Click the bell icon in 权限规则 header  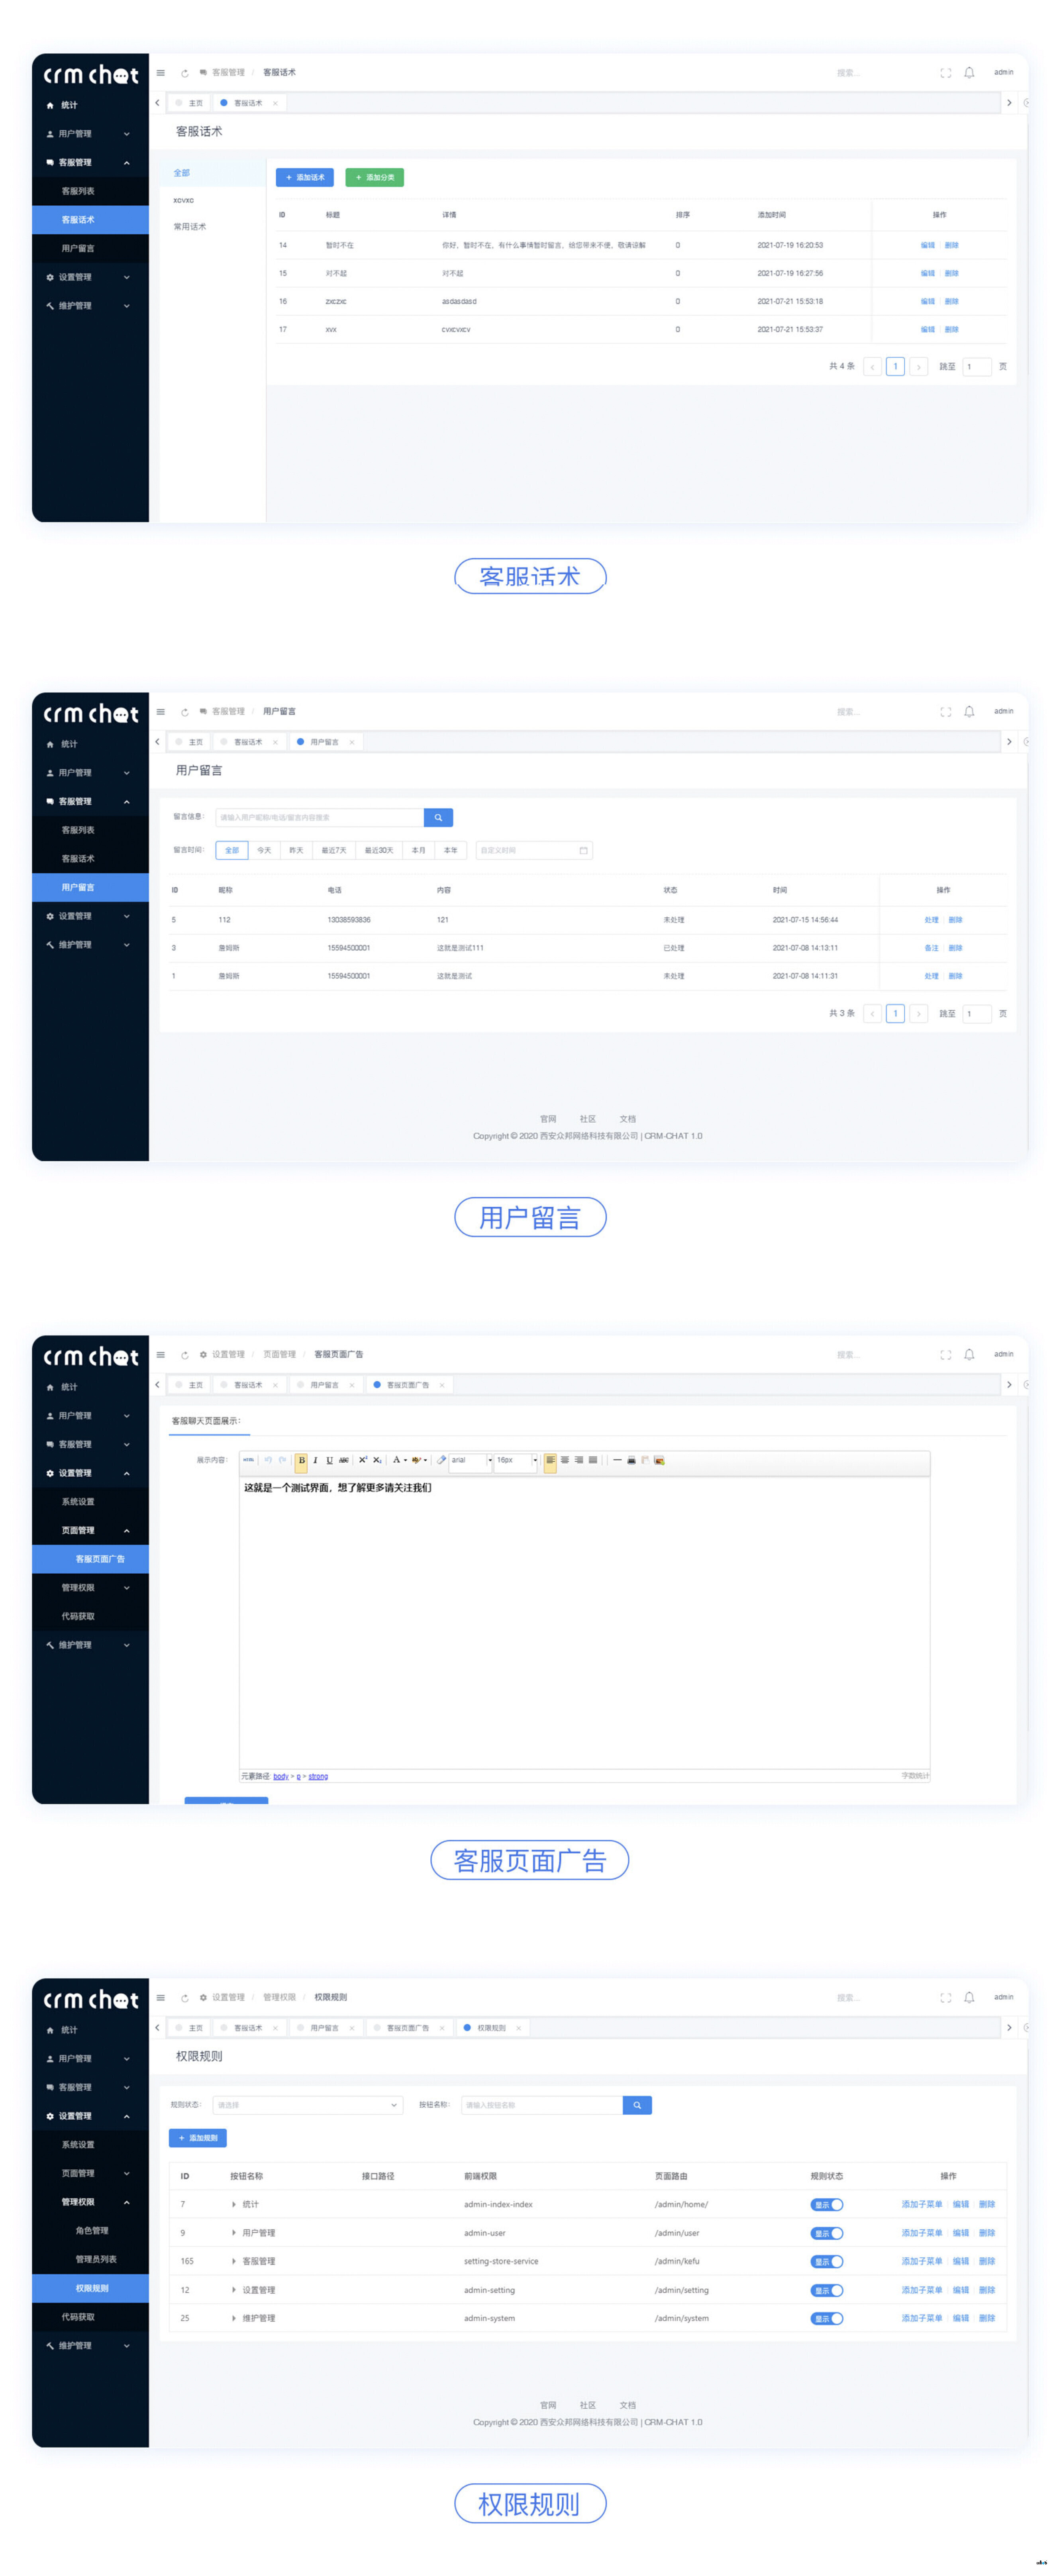pyautogui.click(x=968, y=1997)
